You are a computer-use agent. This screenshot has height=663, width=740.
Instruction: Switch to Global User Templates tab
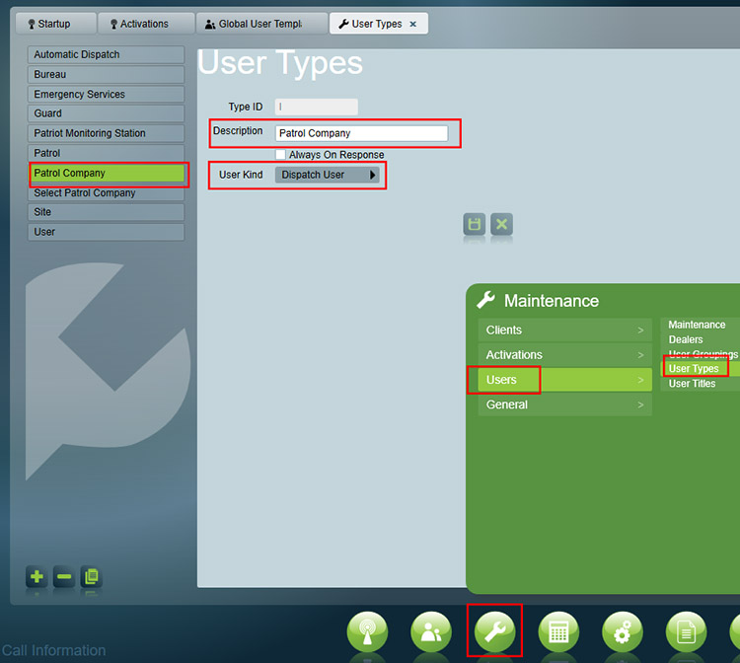[x=261, y=24]
